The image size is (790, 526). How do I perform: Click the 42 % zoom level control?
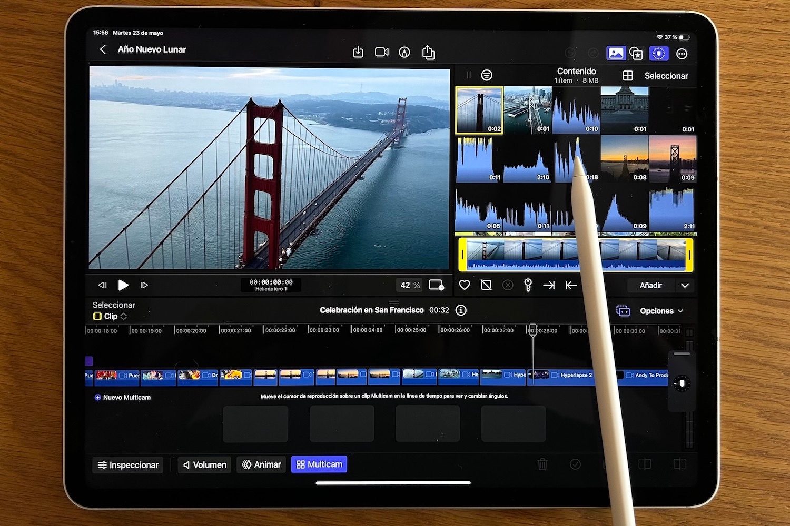pos(410,285)
